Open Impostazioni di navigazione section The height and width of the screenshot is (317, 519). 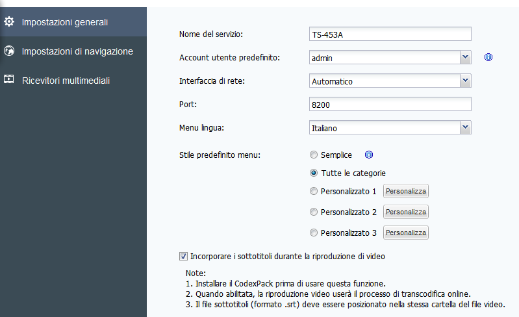[x=77, y=51]
